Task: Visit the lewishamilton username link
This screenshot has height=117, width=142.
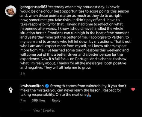Action: [x=32, y=86]
